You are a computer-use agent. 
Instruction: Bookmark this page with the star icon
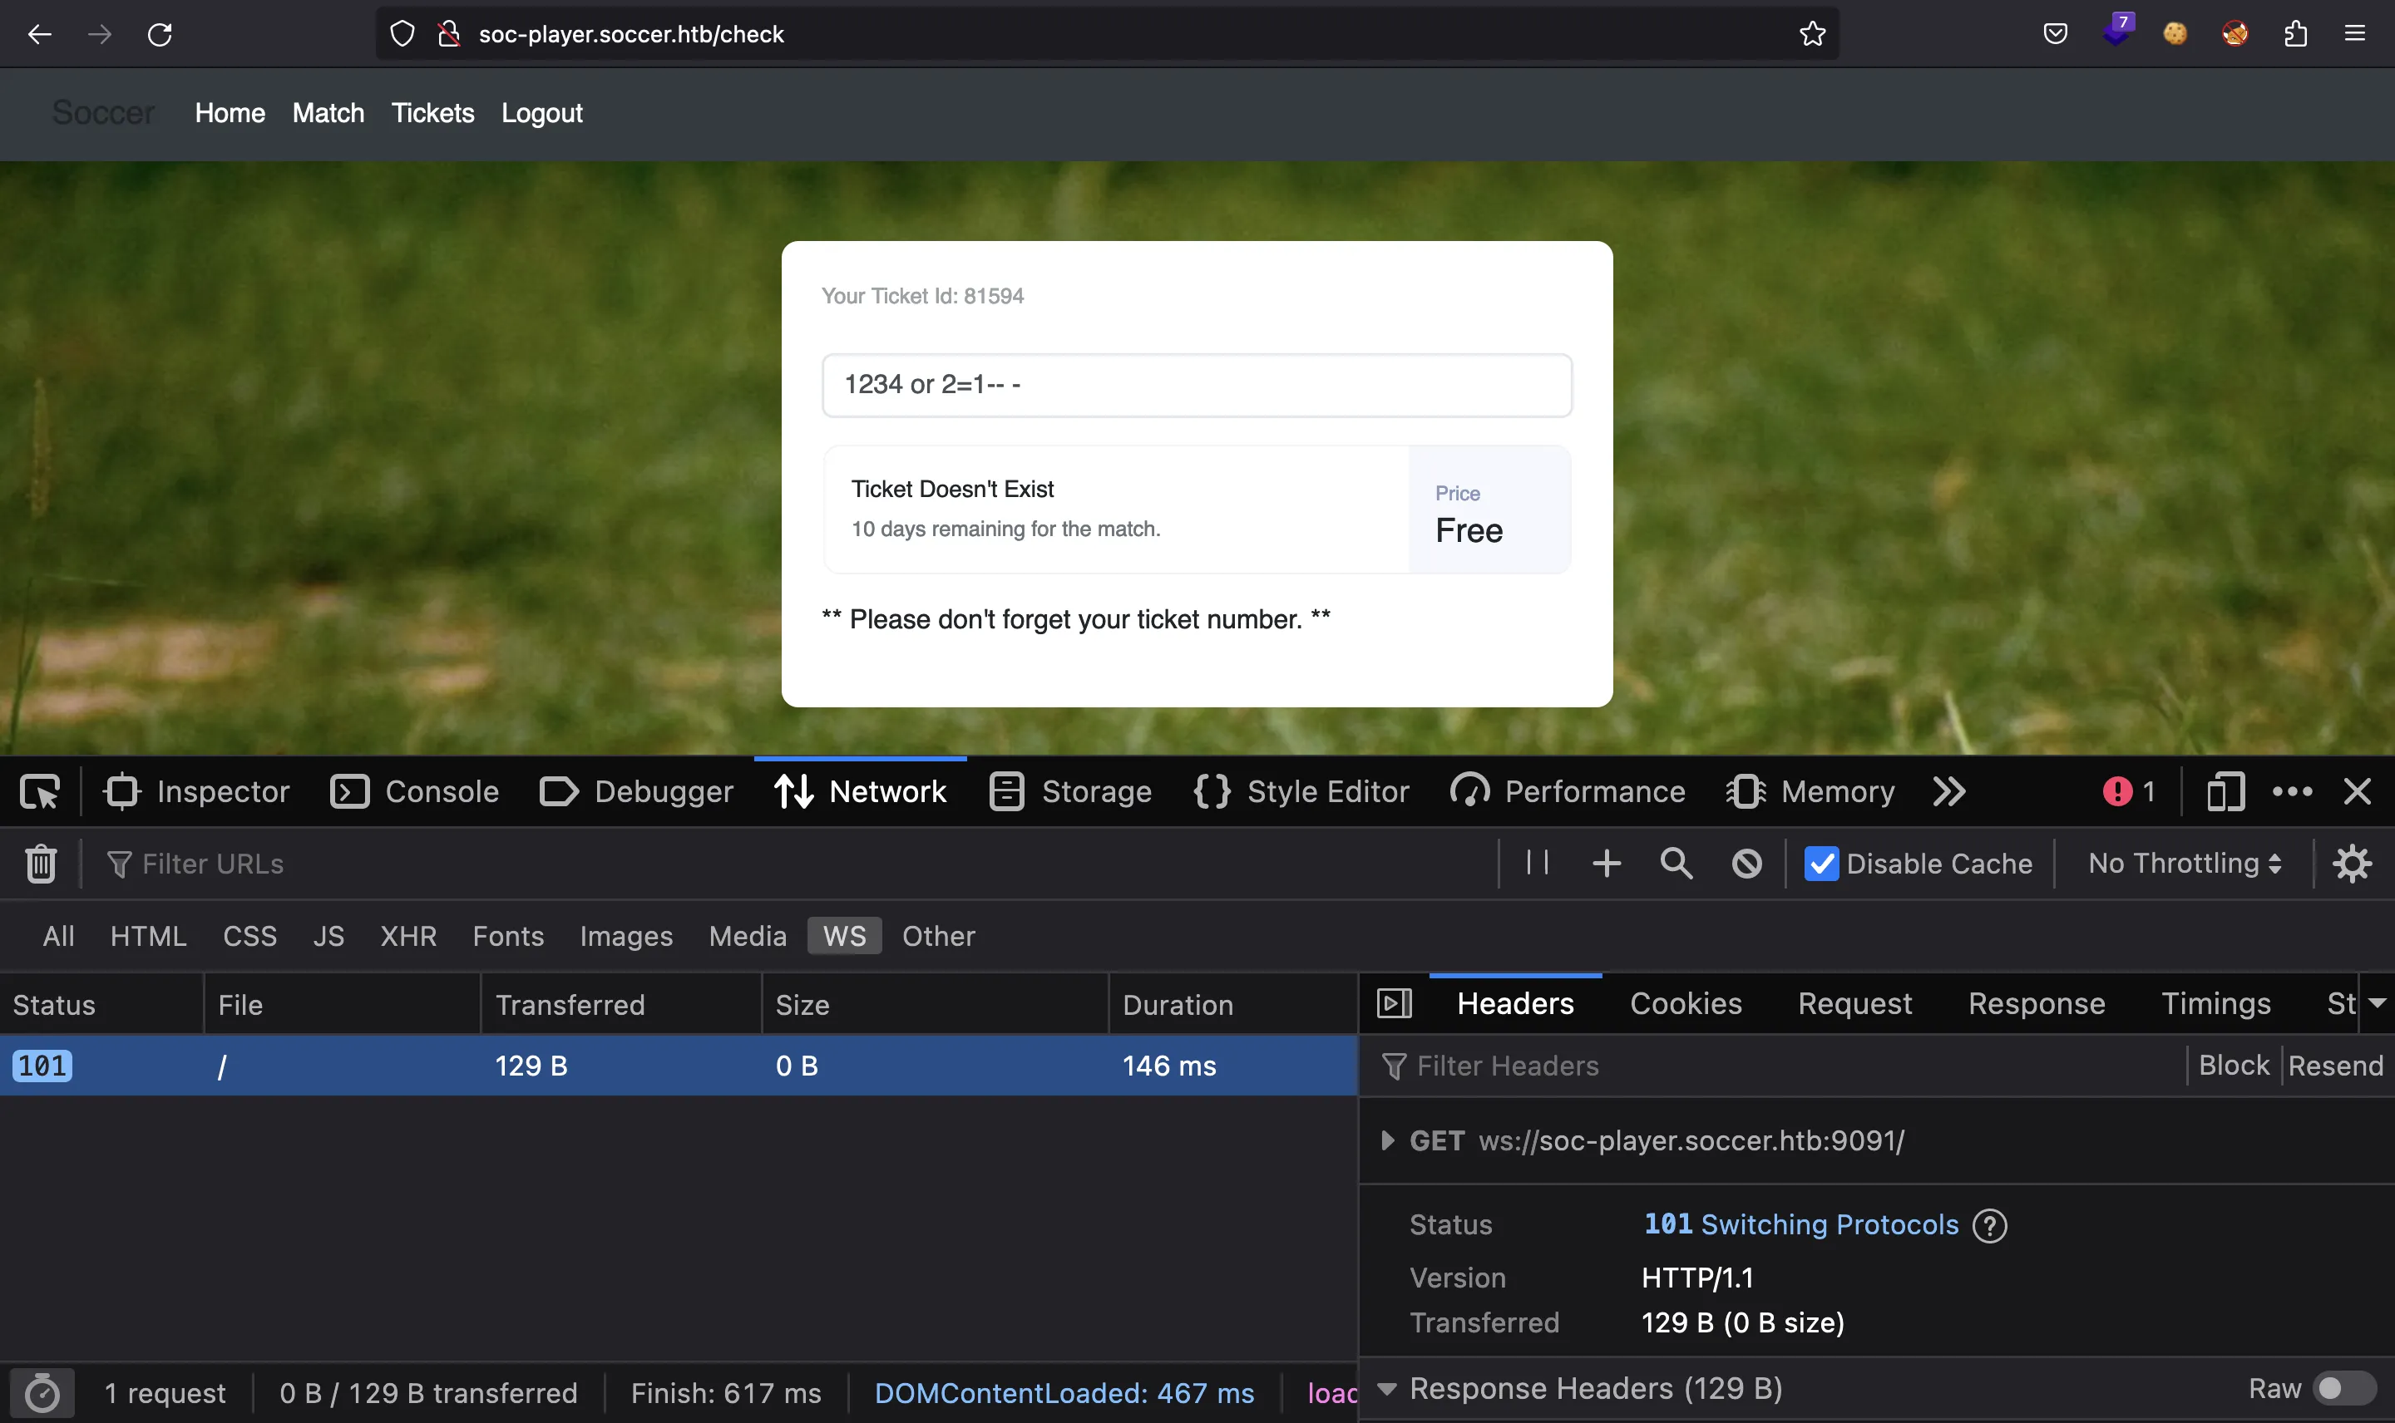tap(1812, 35)
